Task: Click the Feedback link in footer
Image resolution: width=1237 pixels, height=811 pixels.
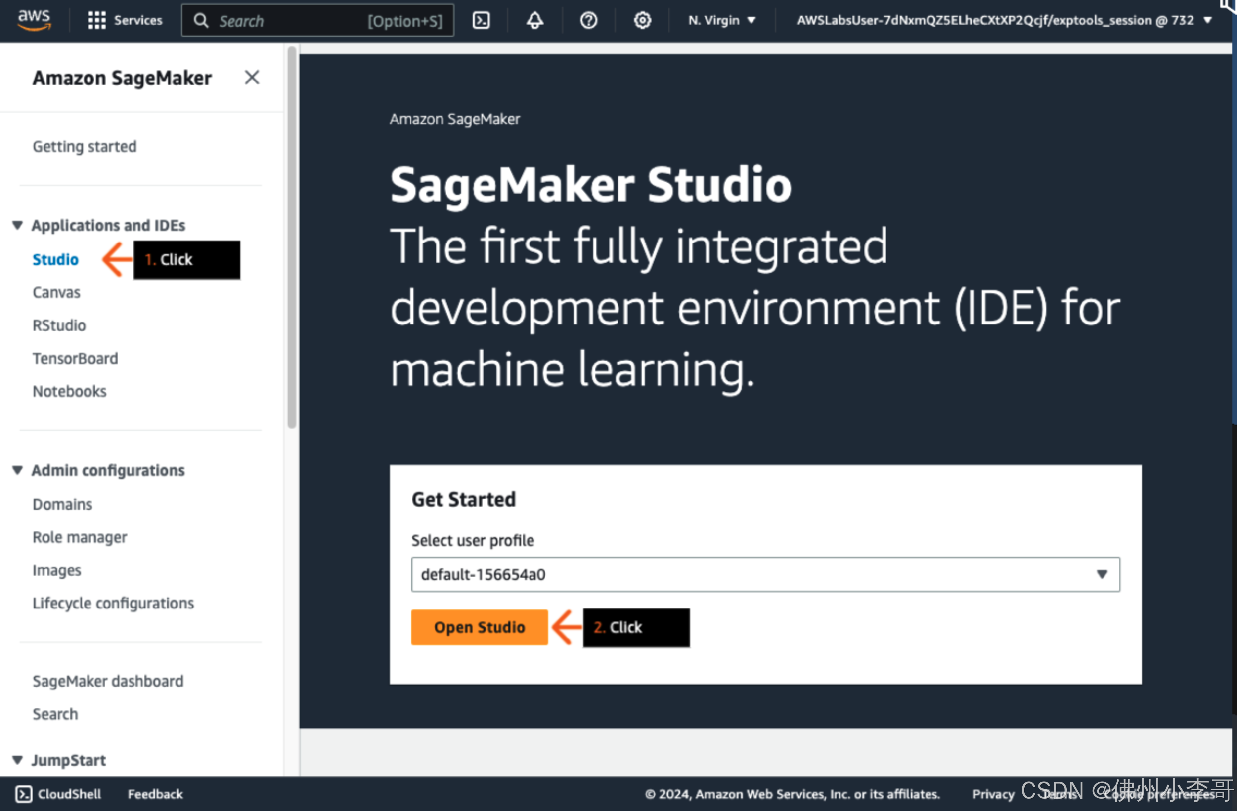Action: pyautogui.click(x=155, y=794)
